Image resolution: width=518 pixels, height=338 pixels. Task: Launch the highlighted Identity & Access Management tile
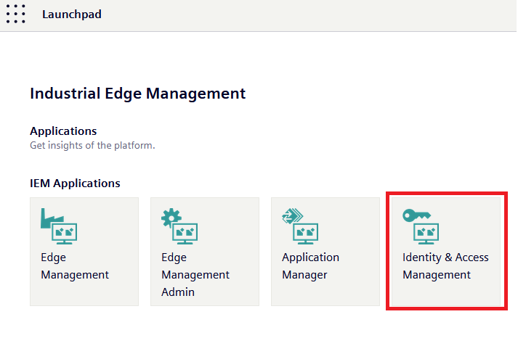445,251
